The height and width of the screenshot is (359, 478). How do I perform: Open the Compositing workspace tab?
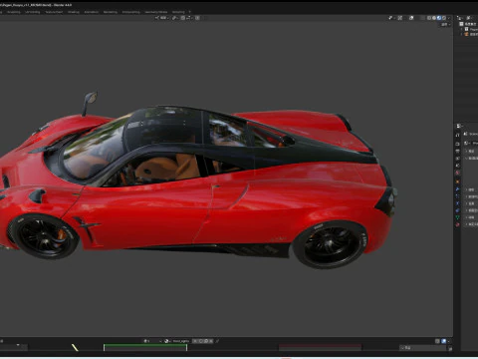(x=130, y=12)
